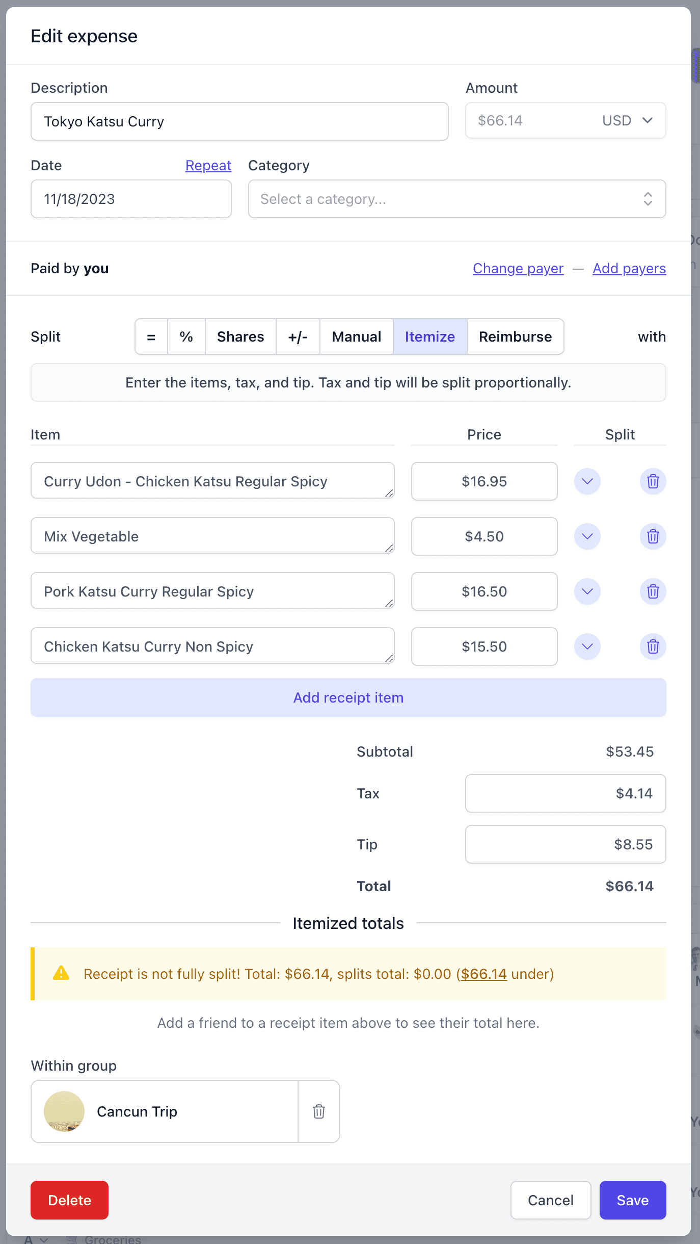Click Add receipt item

(348, 697)
